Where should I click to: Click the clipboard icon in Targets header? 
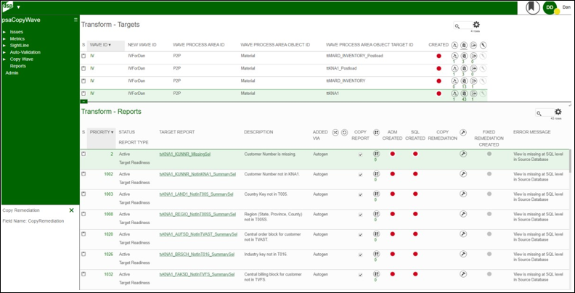[464, 45]
